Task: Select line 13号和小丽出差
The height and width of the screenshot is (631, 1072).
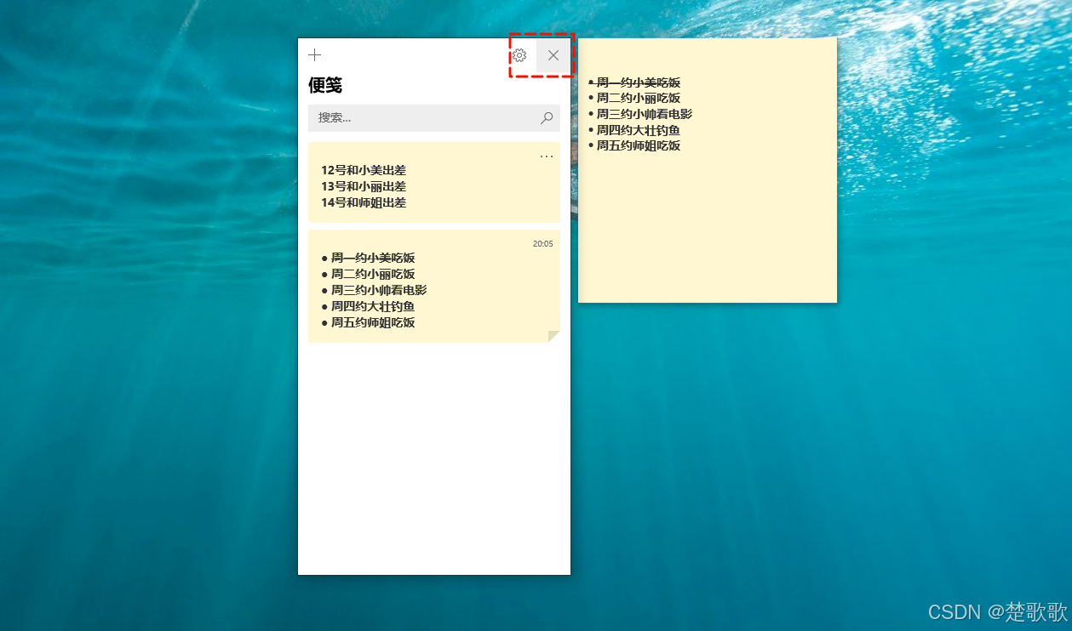Action: (x=364, y=186)
